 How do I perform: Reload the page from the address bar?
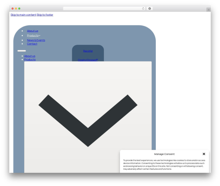(x=143, y=8)
